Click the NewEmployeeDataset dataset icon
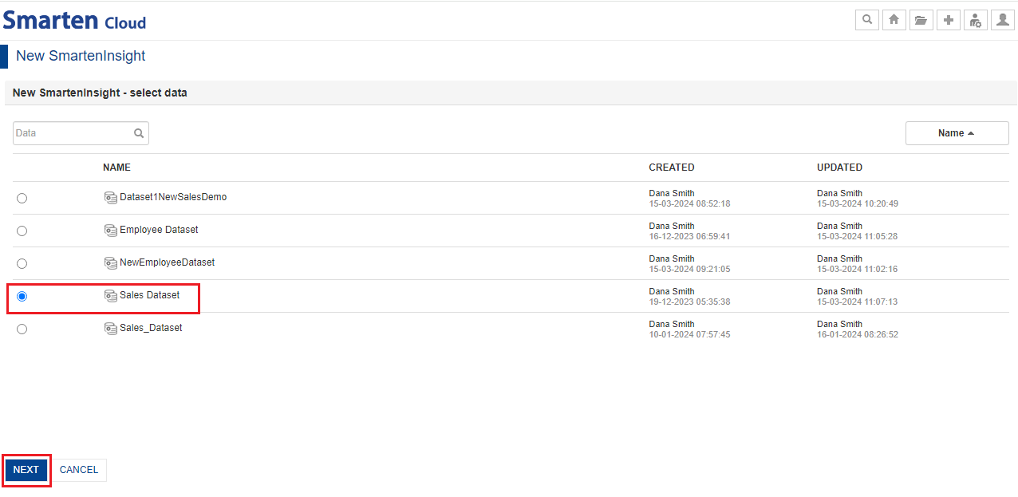This screenshot has height=497, width=1018. click(111, 262)
